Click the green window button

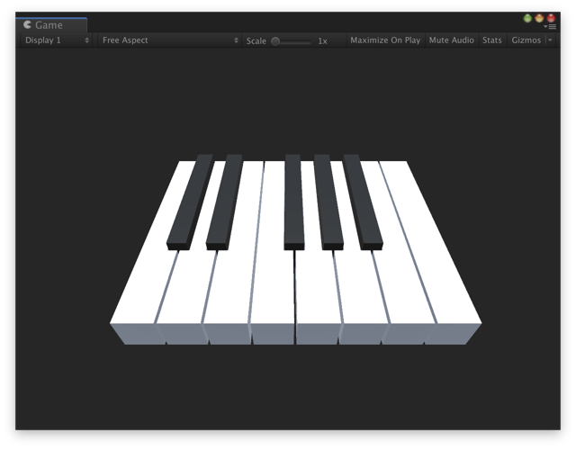tap(528, 18)
